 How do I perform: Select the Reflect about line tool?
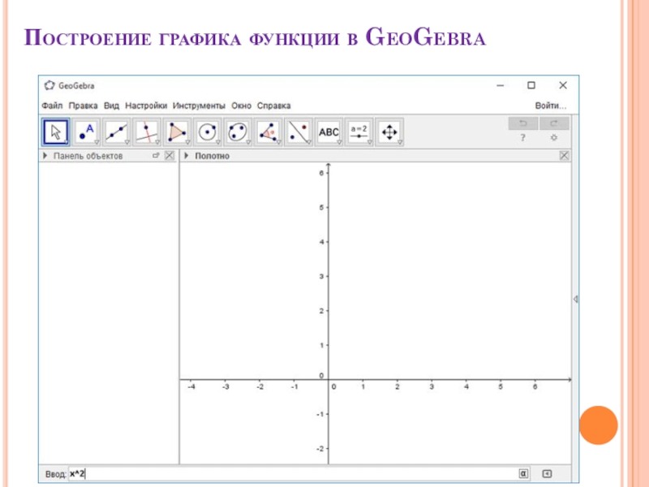point(299,132)
